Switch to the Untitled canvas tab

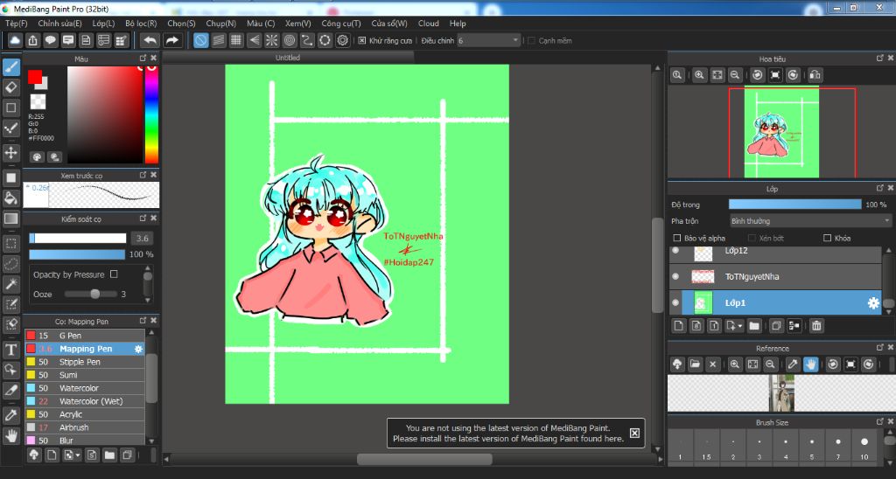287,58
